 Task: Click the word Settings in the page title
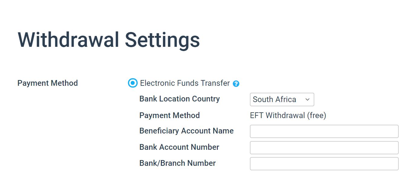[162, 40]
